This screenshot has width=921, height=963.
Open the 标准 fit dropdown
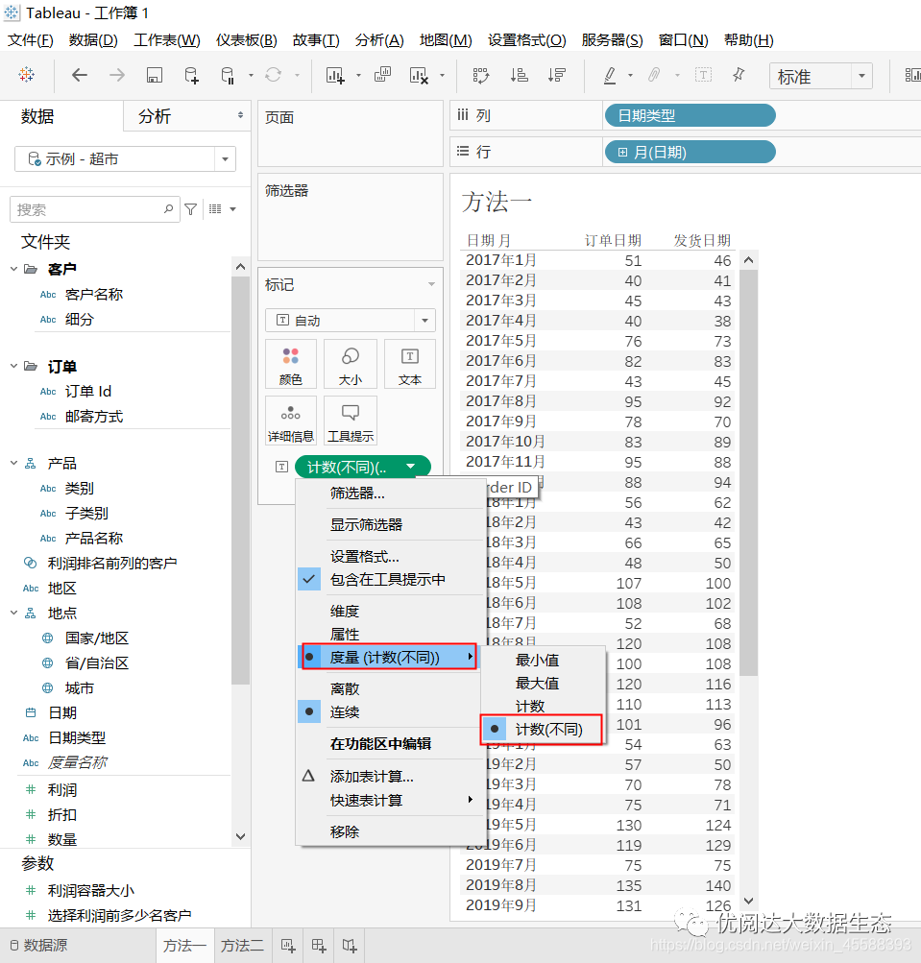(x=862, y=76)
